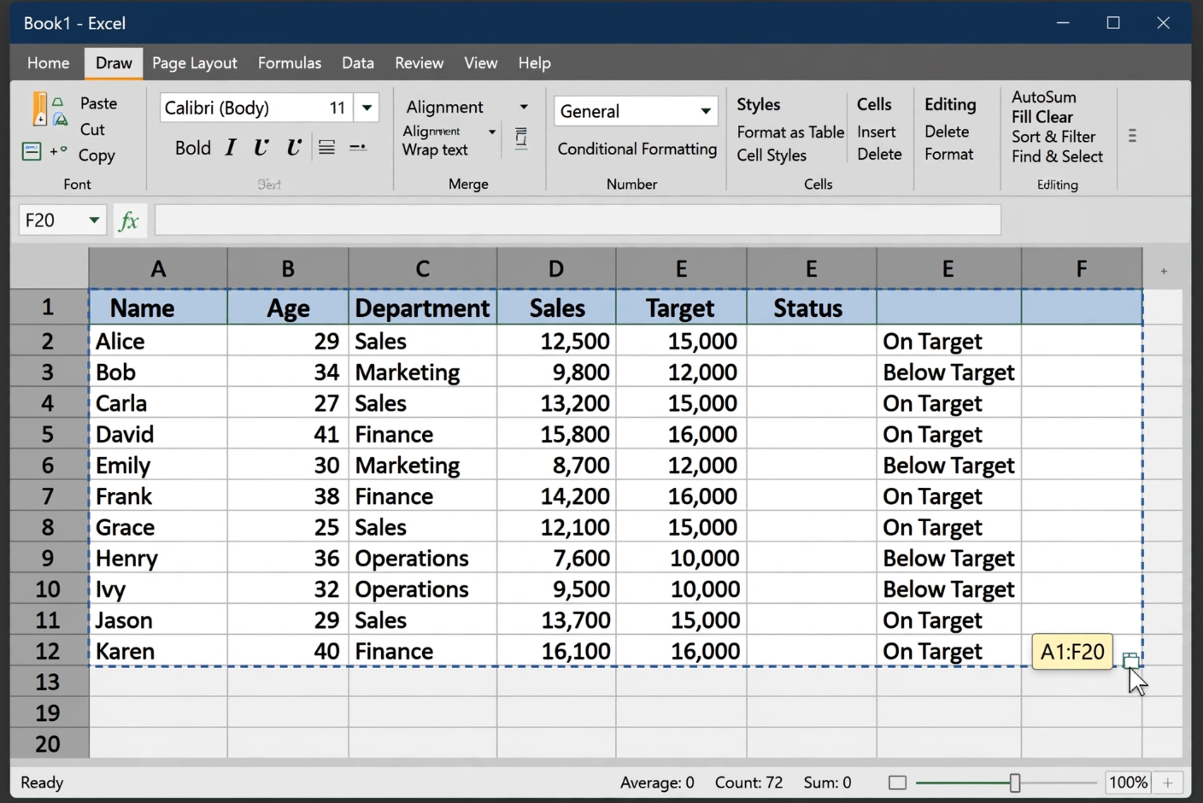Viewport: 1203px width, 803px height.
Task: Click into the formula bar
Action: tap(578, 220)
